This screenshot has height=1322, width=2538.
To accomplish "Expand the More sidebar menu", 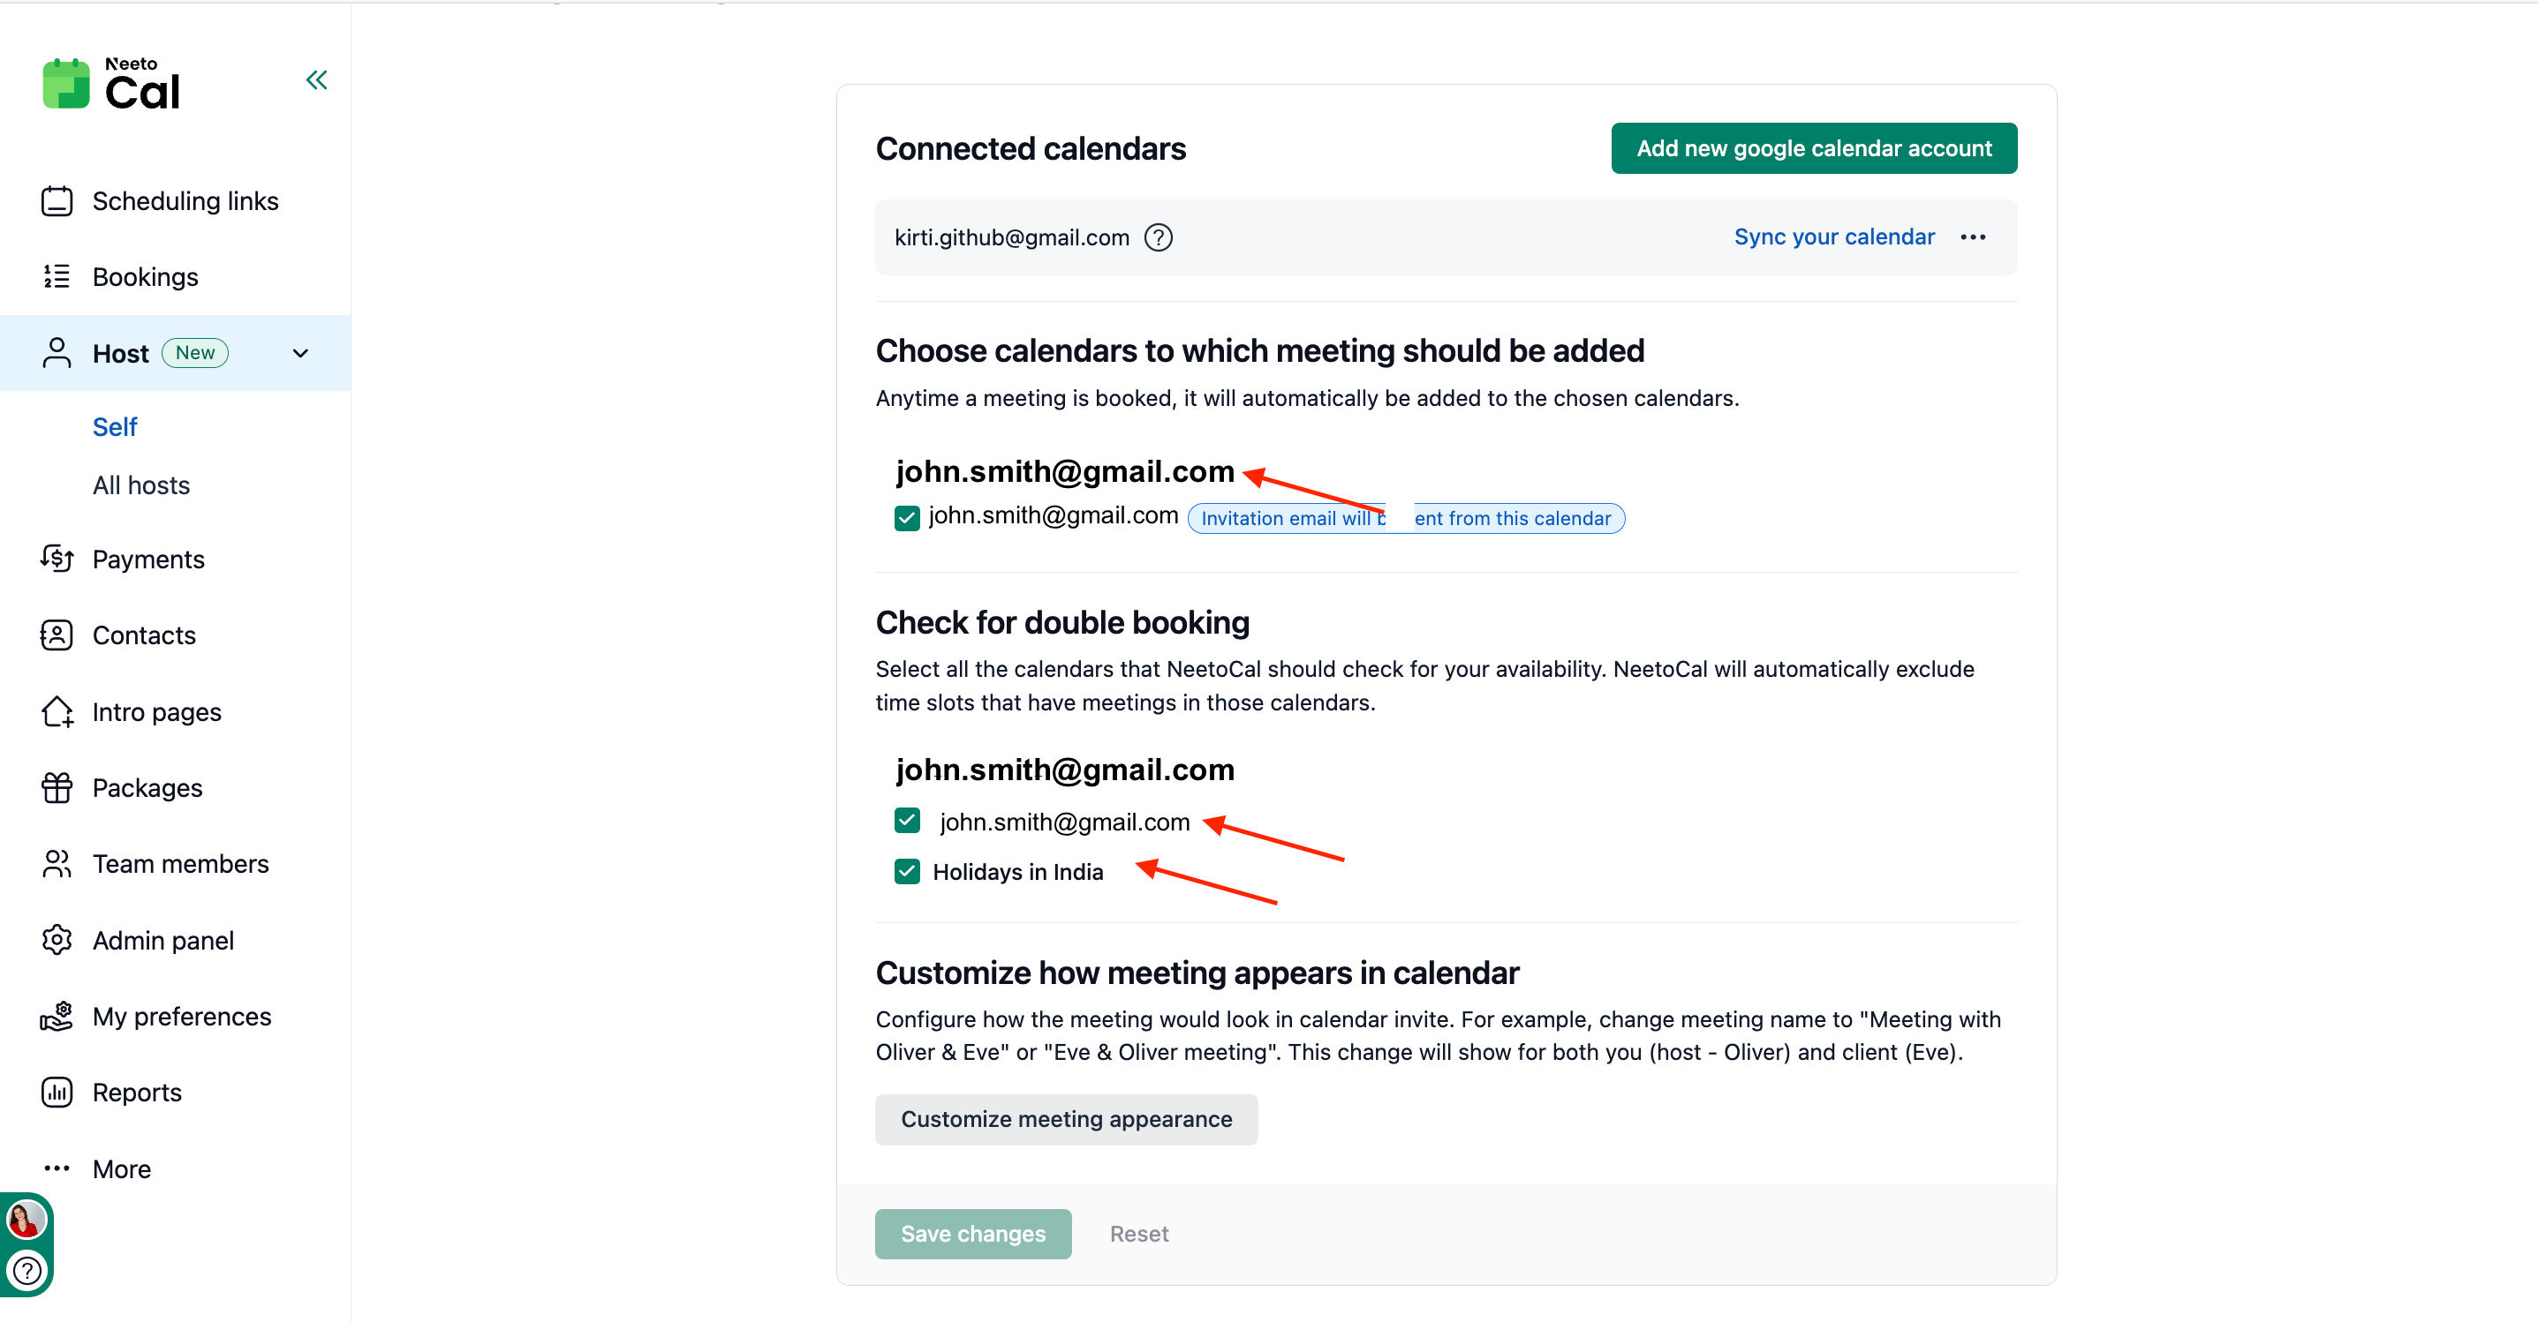I will [x=121, y=1168].
